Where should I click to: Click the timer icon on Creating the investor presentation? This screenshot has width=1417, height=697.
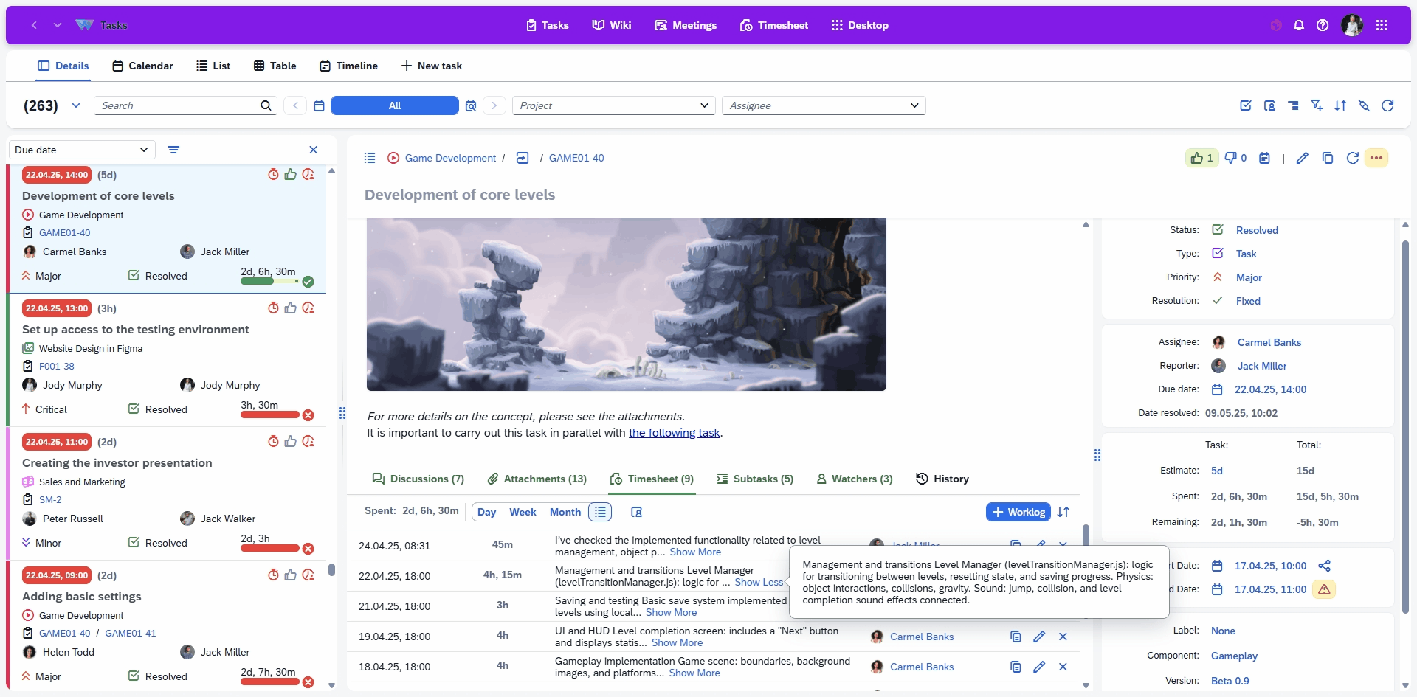click(x=273, y=441)
